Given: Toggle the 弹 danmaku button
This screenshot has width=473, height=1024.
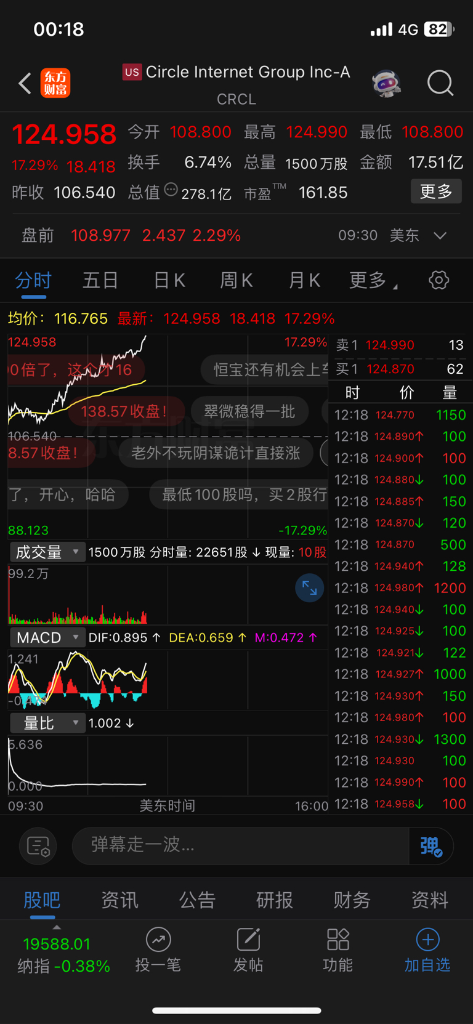Looking at the screenshot, I should (x=431, y=847).
